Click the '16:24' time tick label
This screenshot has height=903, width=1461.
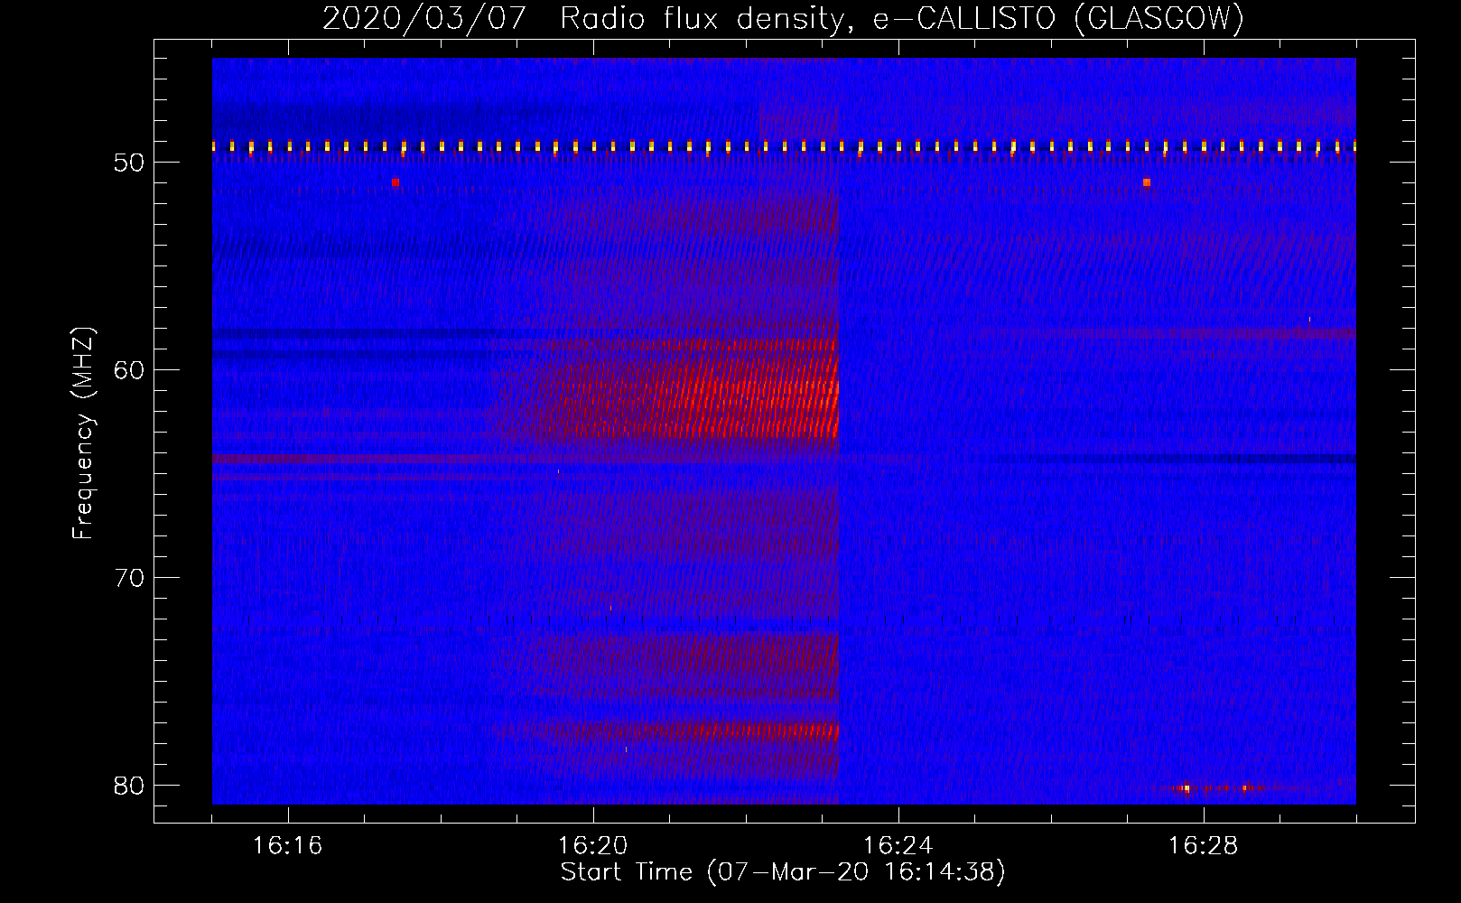(x=898, y=846)
